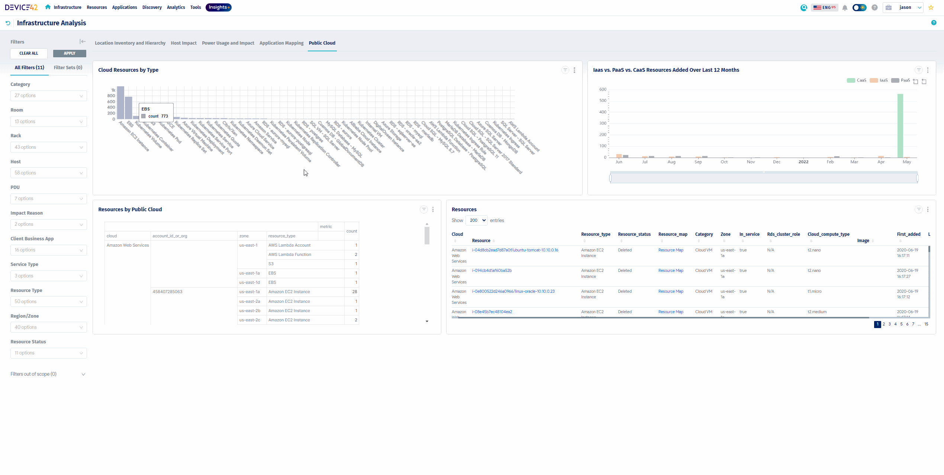Screen dimensions: 944x475
Task: Open filter icon on Cloud Resources by Type
Action: 565,70
